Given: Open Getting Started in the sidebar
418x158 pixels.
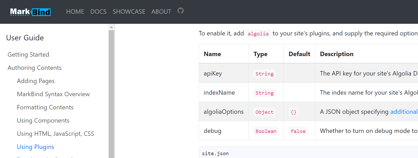Looking at the screenshot, I should (28, 55).
